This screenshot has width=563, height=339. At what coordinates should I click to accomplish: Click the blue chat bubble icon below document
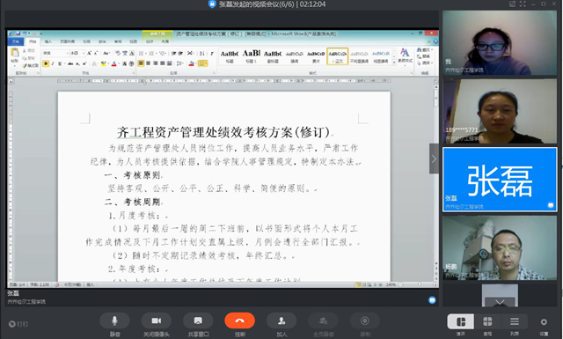click(x=432, y=299)
